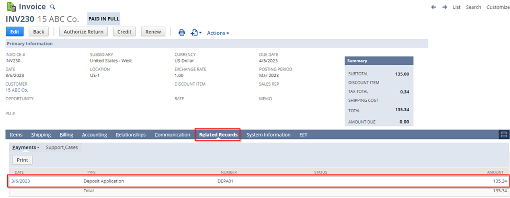Click the subtotal value 135.00
This screenshot has height=198, width=510.
[x=402, y=74]
